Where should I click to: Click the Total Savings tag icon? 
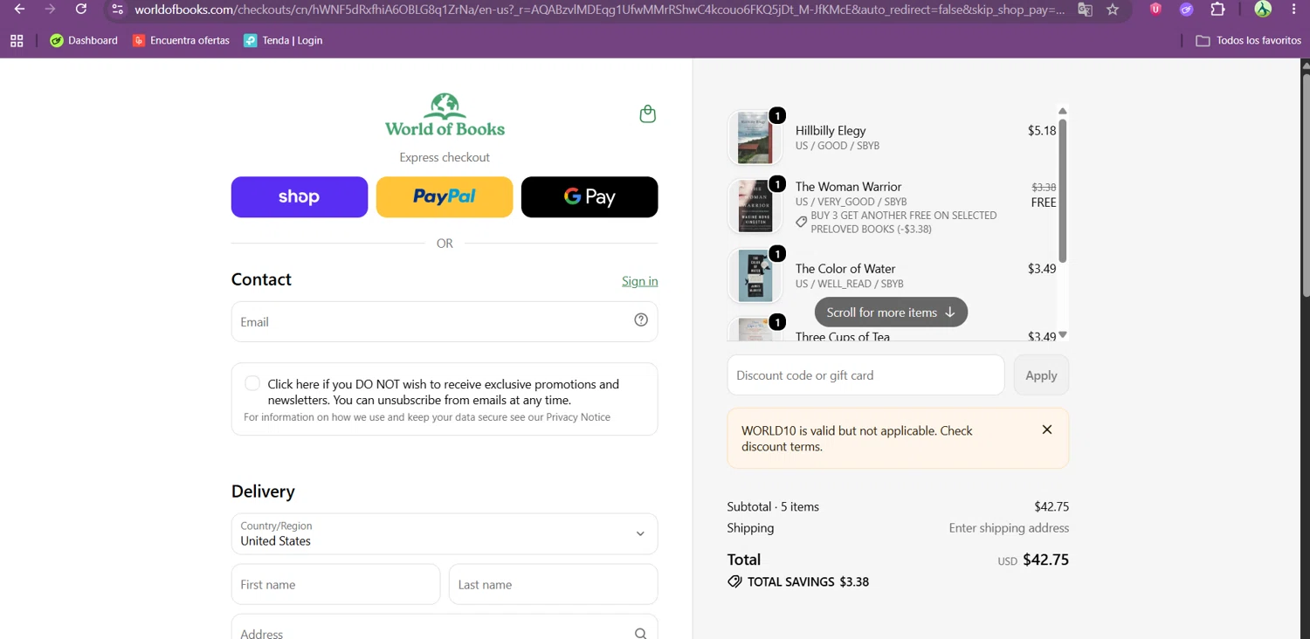click(734, 582)
